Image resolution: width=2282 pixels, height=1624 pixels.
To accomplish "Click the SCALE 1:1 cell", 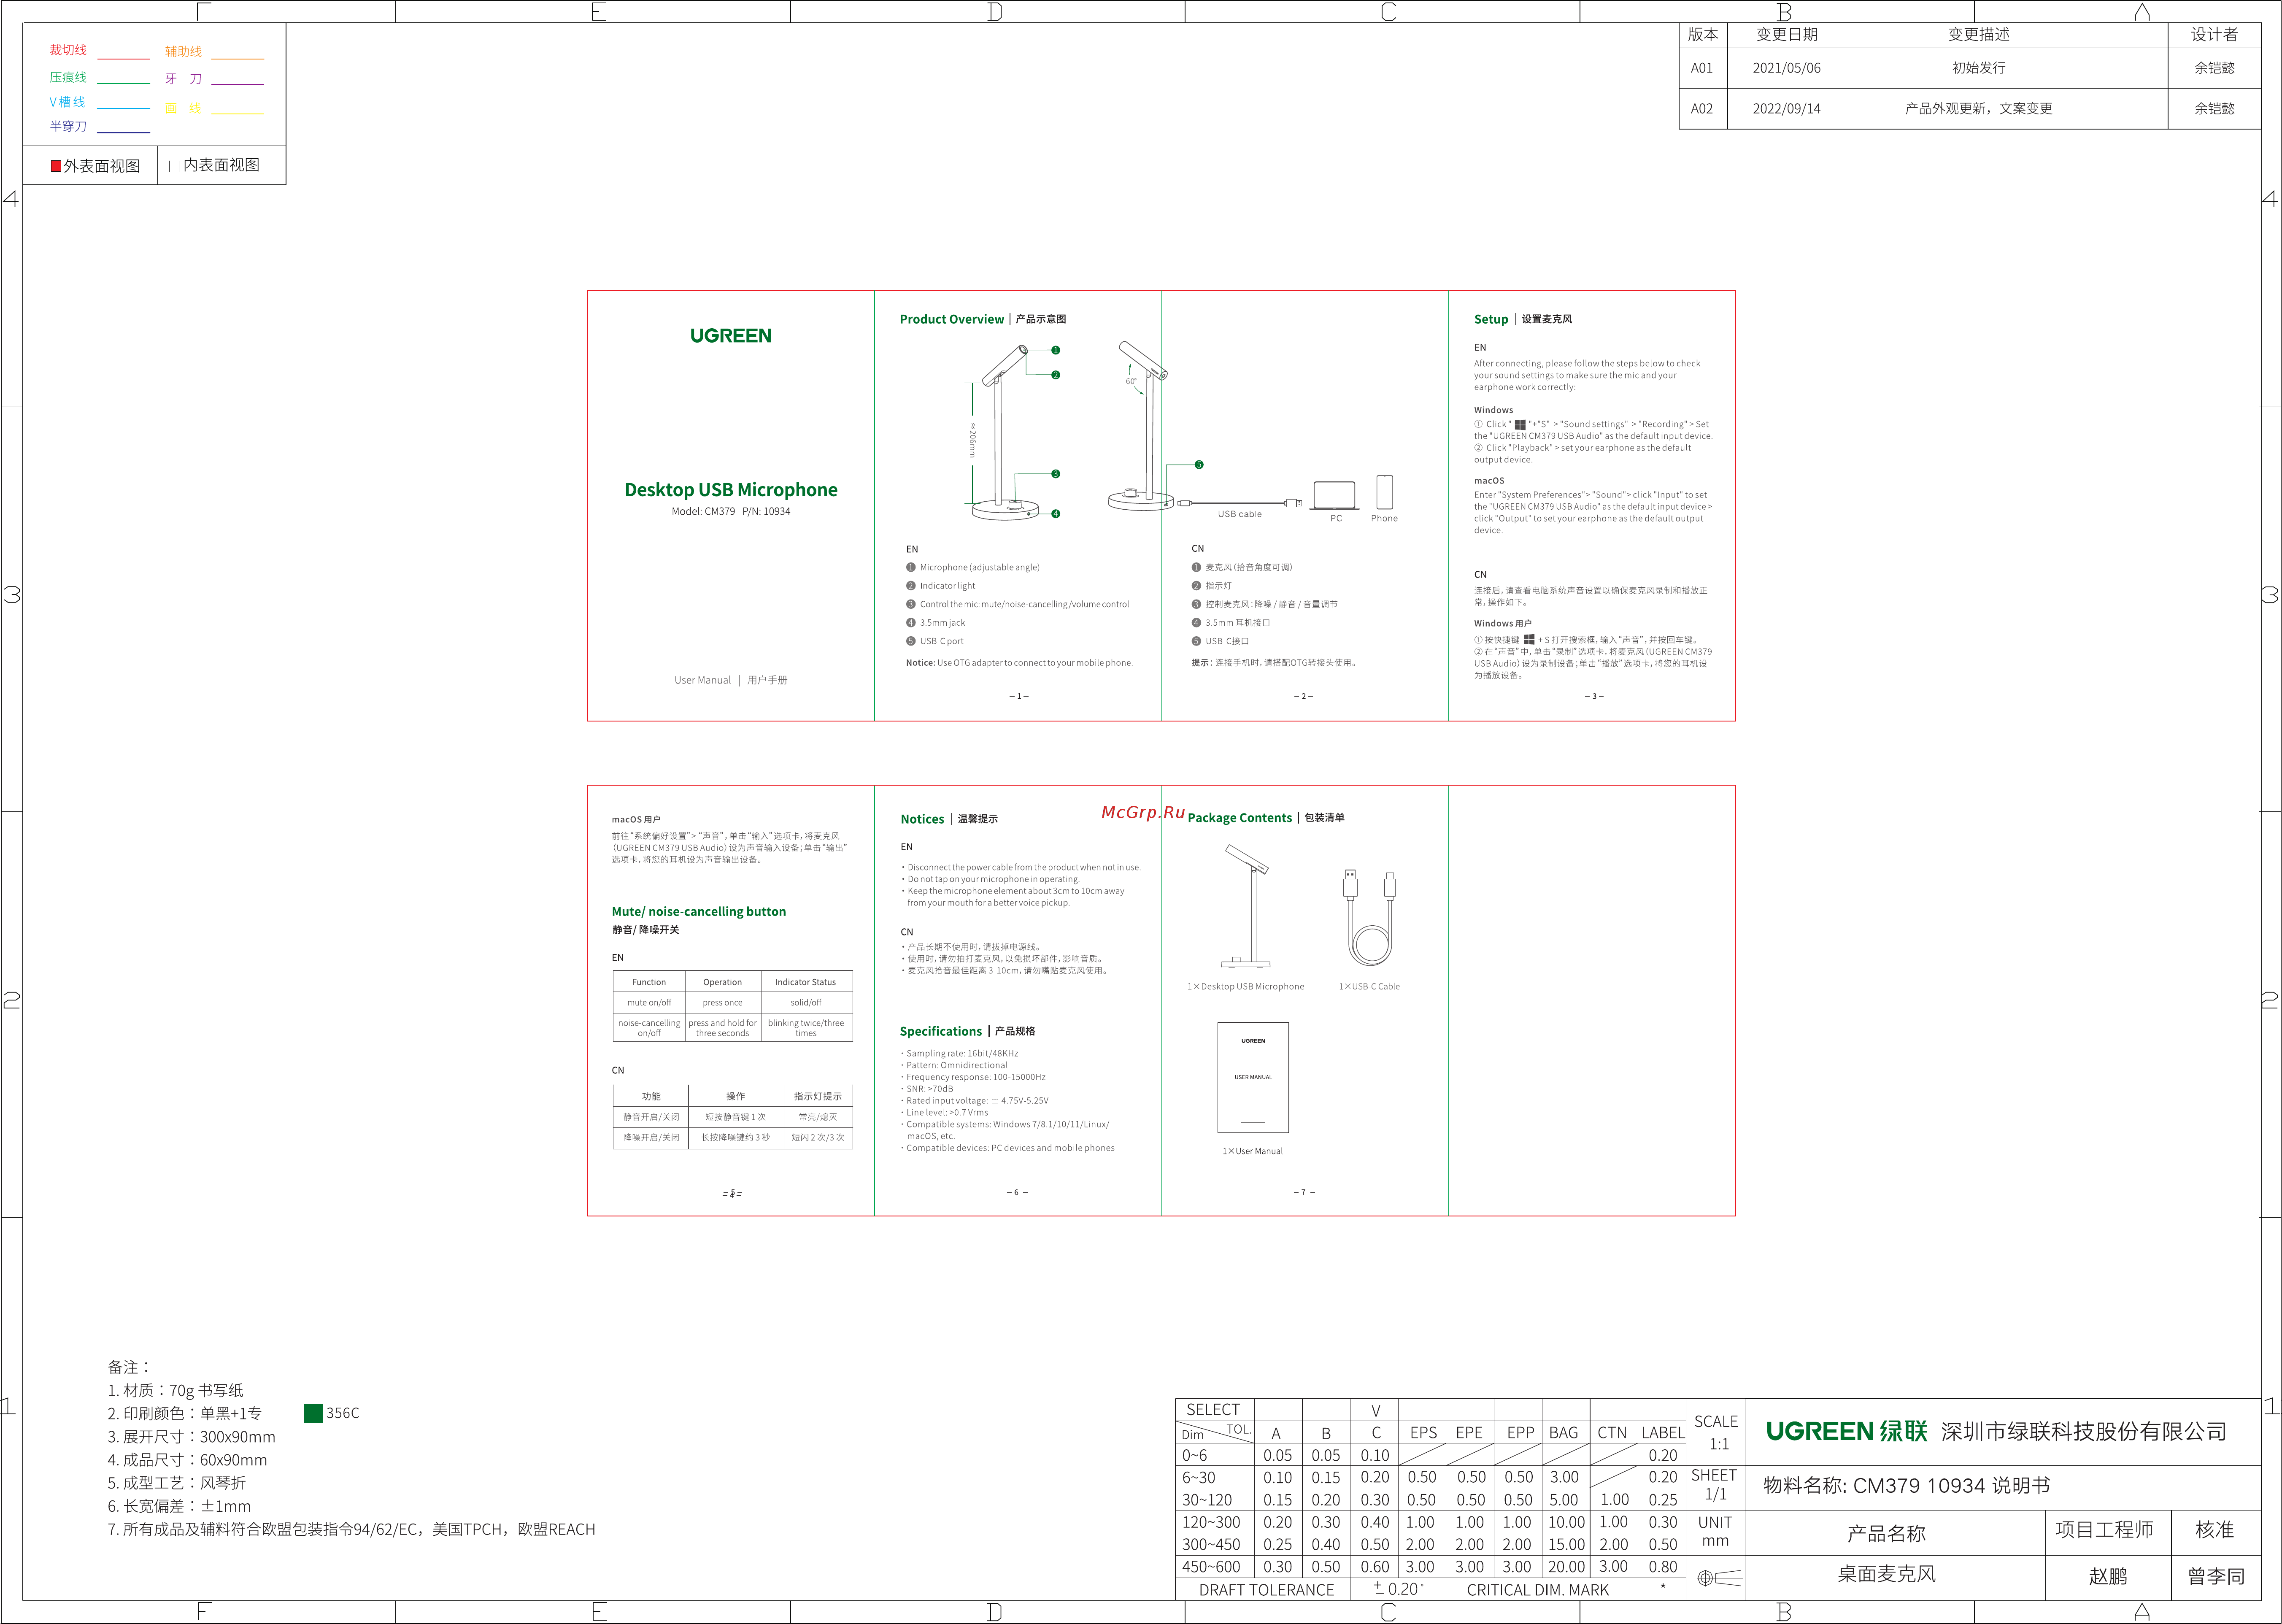I will click(x=1716, y=1433).
